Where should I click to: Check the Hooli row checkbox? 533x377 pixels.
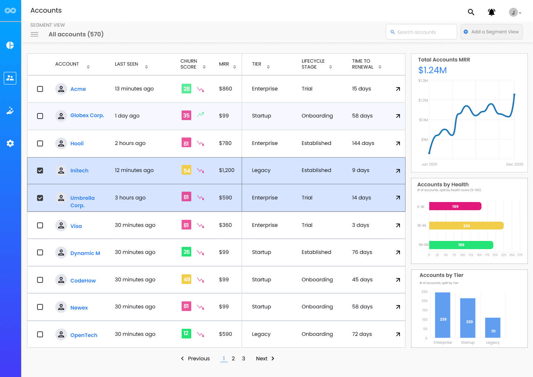[40, 143]
